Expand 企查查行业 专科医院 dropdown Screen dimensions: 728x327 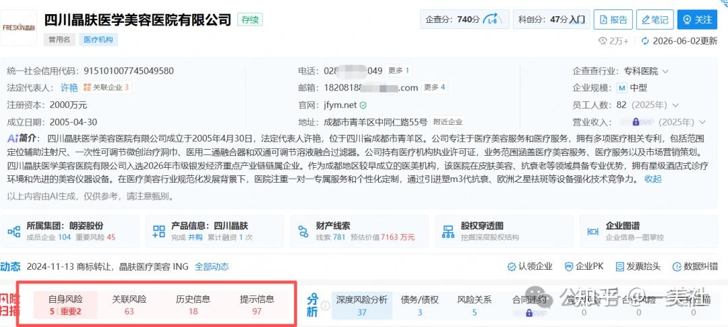[x=665, y=71]
